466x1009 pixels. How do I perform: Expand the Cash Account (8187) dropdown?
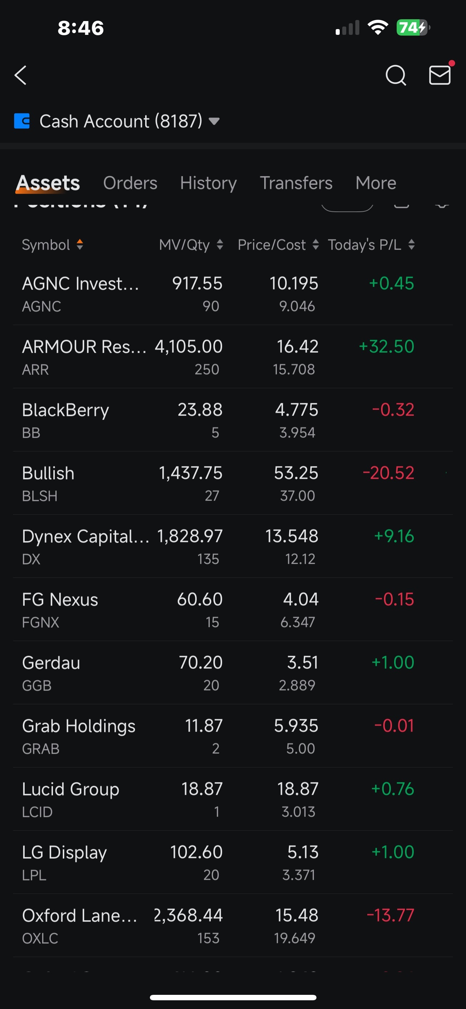point(214,121)
